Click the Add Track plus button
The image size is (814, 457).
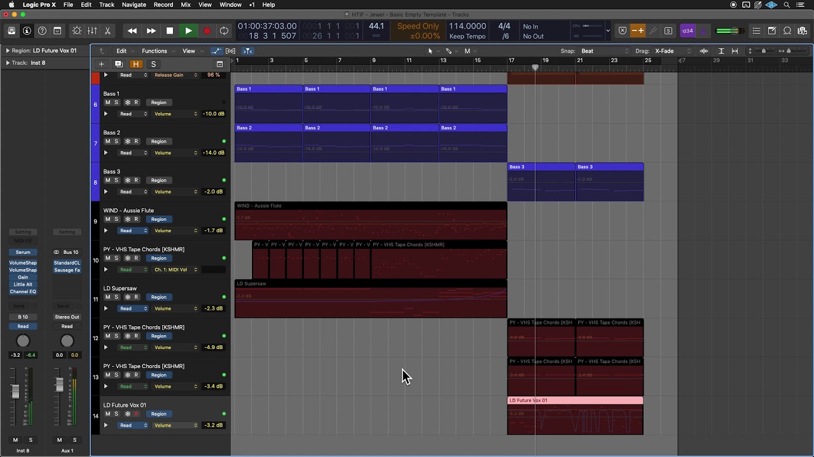101,64
